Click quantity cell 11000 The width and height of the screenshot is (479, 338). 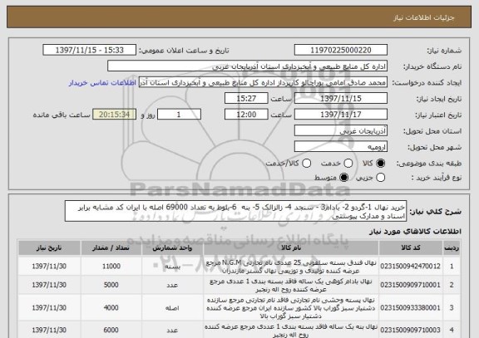click(111, 267)
